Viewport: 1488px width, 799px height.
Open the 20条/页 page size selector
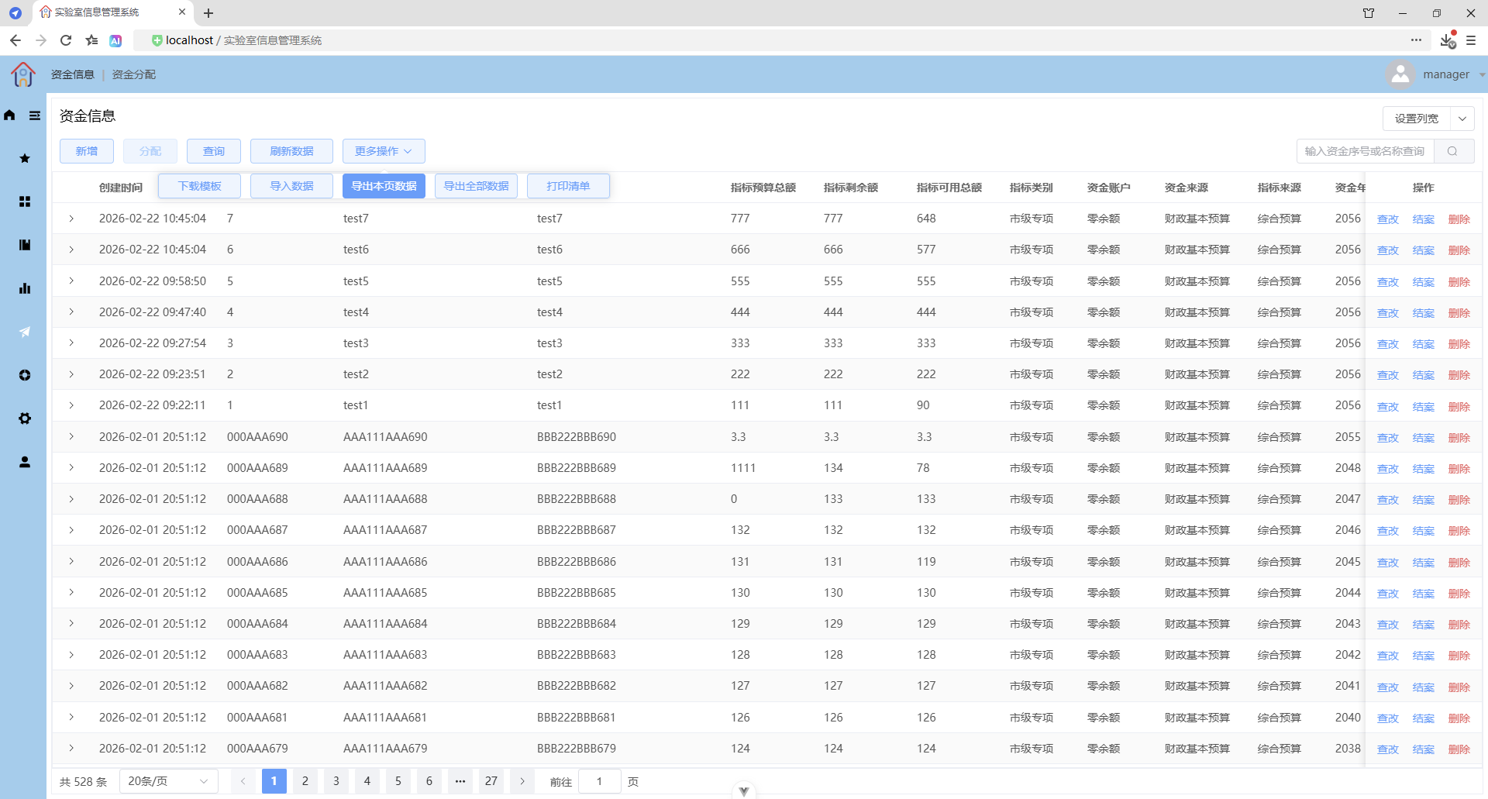click(x=168, y=781)
